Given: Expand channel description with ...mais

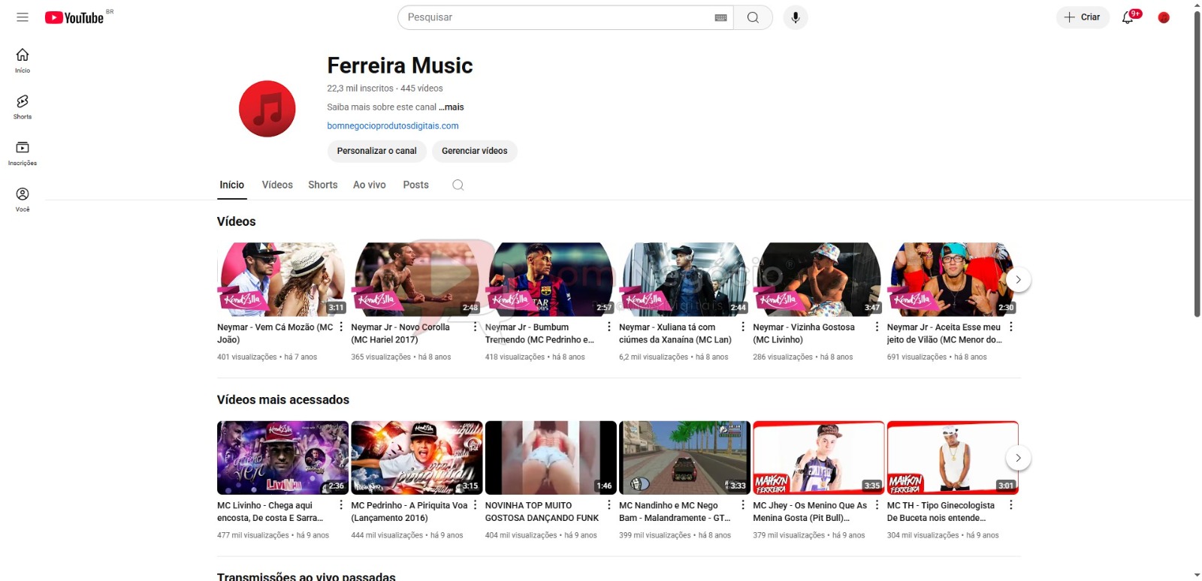Looking at the screenshot, I should tap(452, 107).
